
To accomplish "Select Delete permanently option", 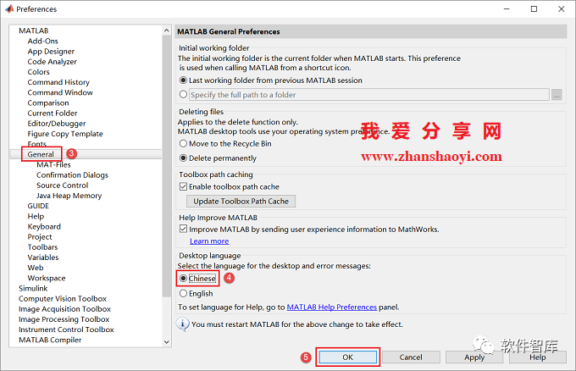I will (x=183, y=158).
